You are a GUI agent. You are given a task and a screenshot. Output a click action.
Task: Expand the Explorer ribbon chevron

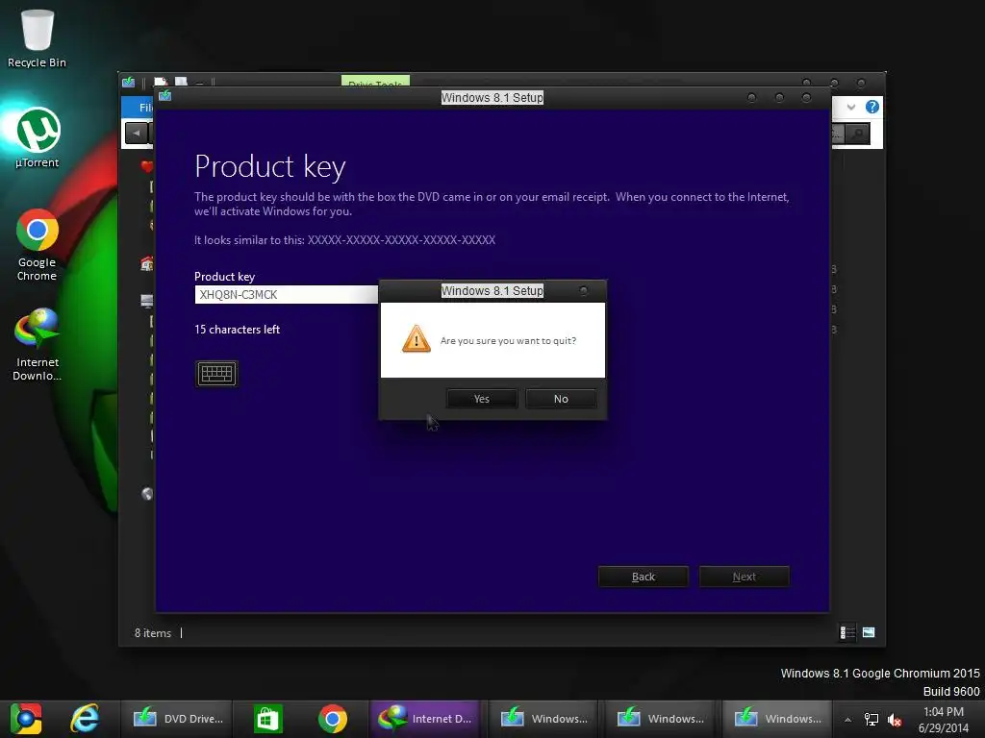pyautogui.click(x=851, y=108)
